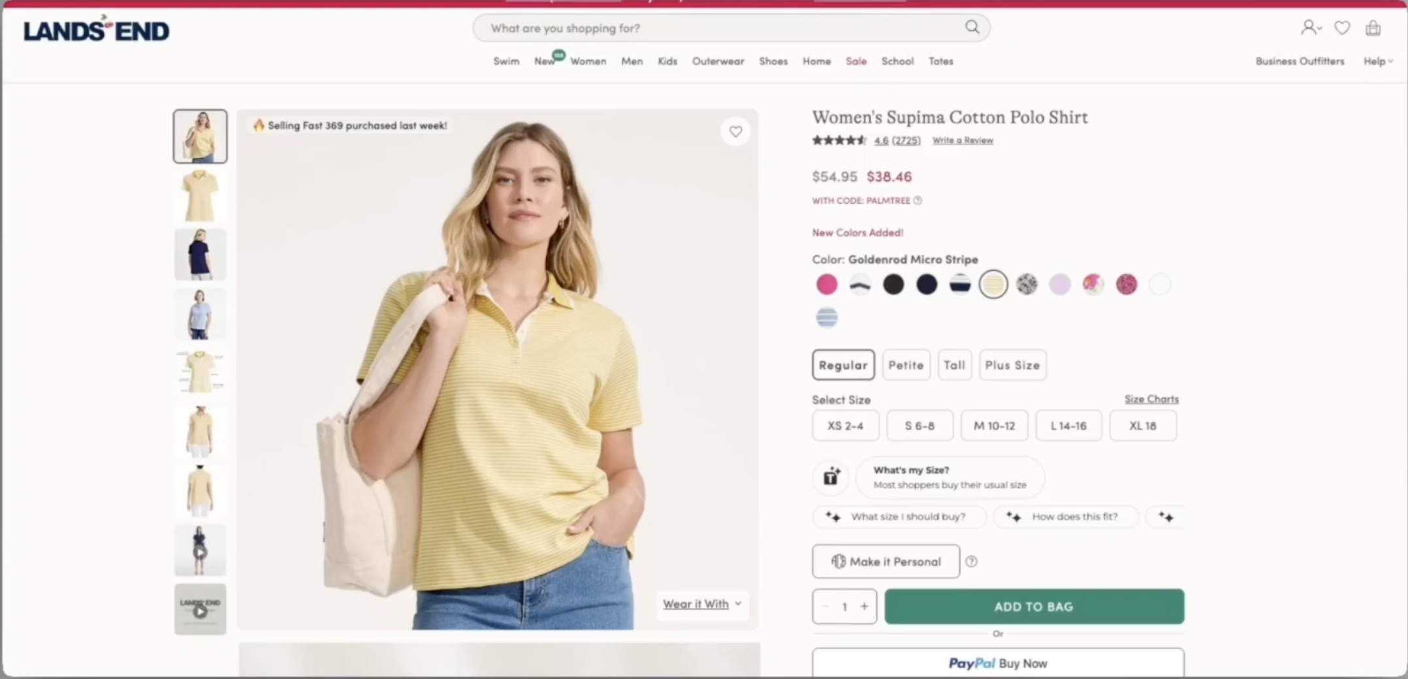Open the School menu

pyautogui.click(x=897, y=61)
